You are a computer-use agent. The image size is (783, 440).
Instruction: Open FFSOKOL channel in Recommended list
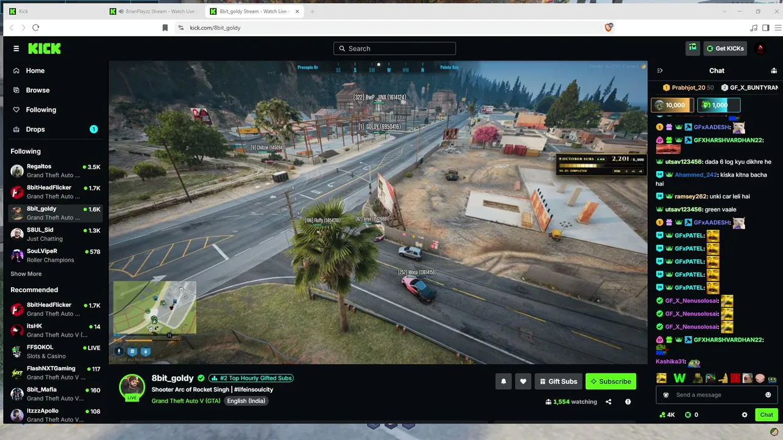(x=56, y=351)
